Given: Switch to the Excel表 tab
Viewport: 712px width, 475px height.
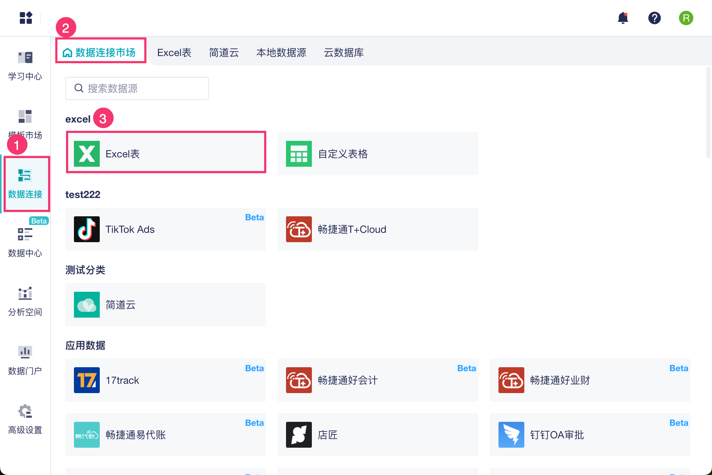Looking at the screenshot, I should click(x=174, y=53).
